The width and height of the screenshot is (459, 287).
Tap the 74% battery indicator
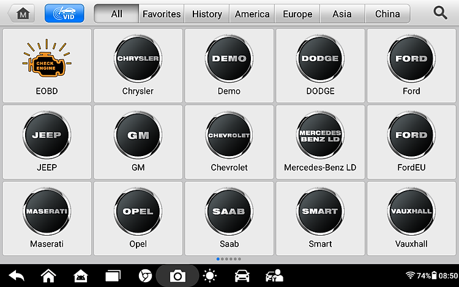(x=427, y=275)
